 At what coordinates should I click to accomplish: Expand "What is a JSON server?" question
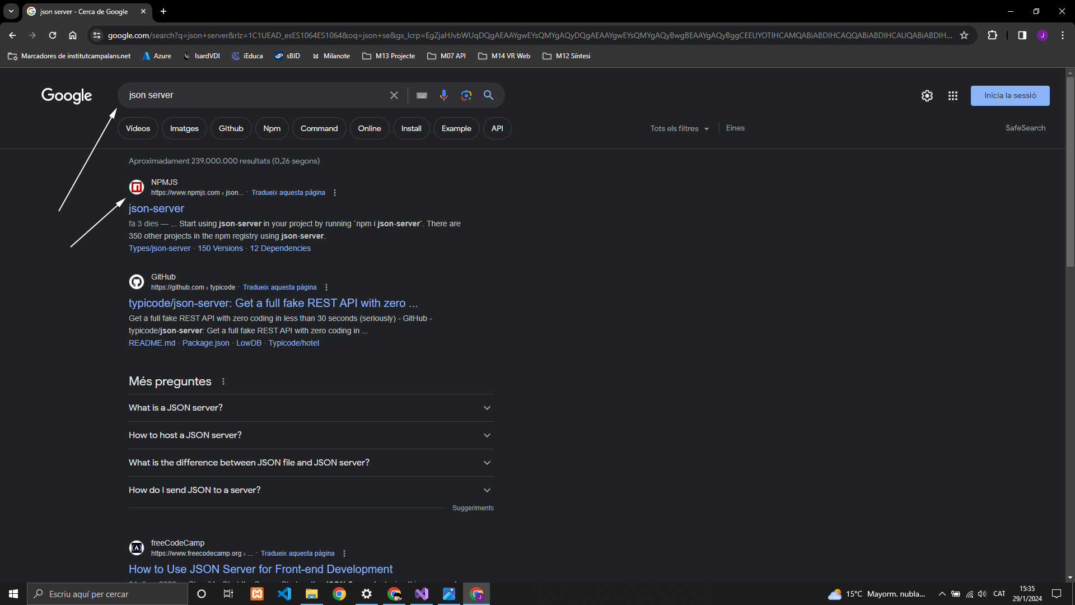click(x=311, y=408)
